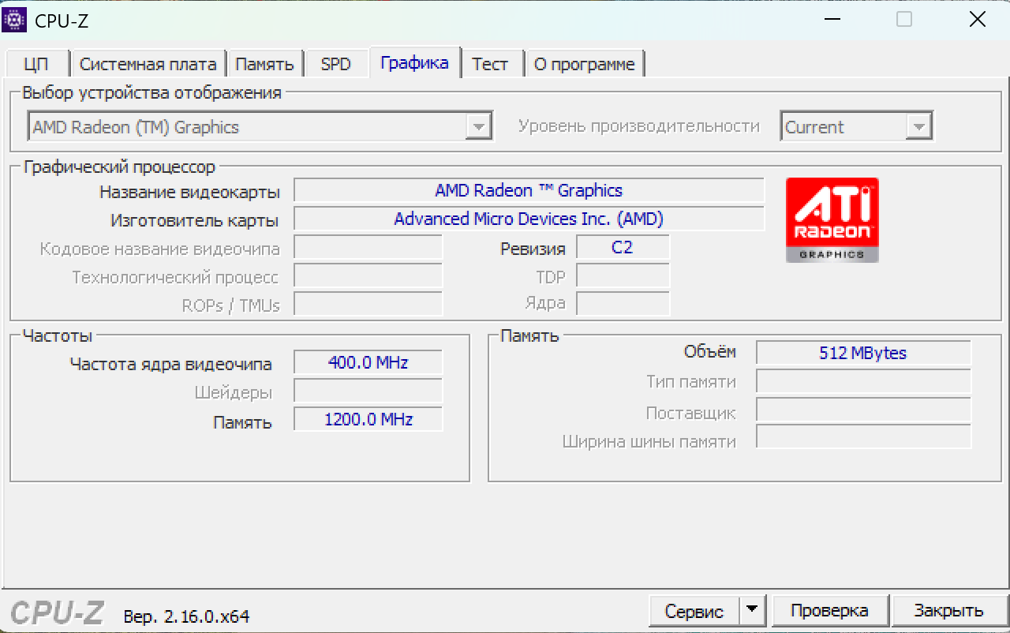
Task: Click the Объём label
Action: pyautogui.click(x=710, y=352)
